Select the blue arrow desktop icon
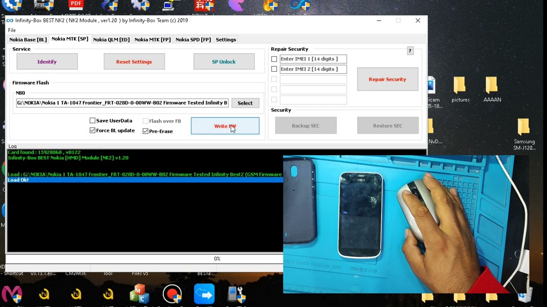547x307 pixels. point(204,294)
